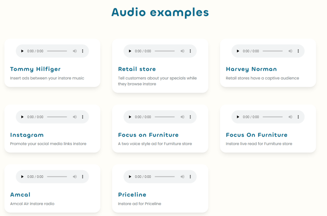
Task: Play the Amcal audio clip
Action: tap(22, 176)
